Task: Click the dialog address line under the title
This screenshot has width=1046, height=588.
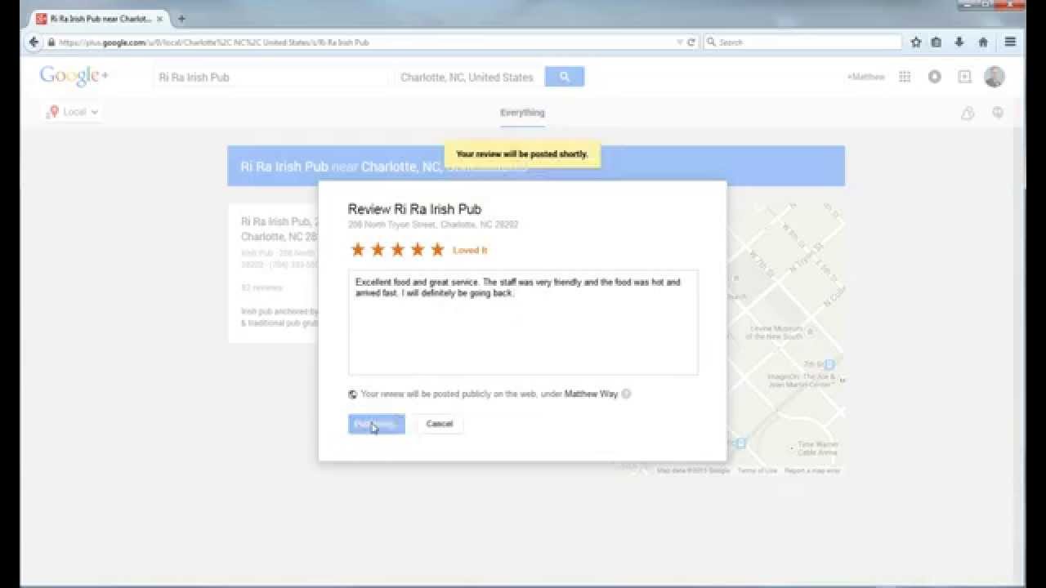Action: [433, 225]
